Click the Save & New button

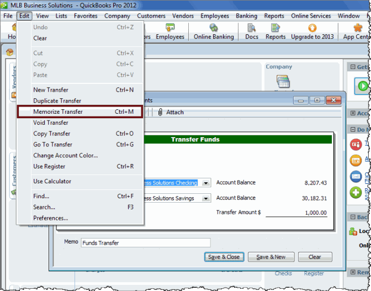tap(271, 257)
